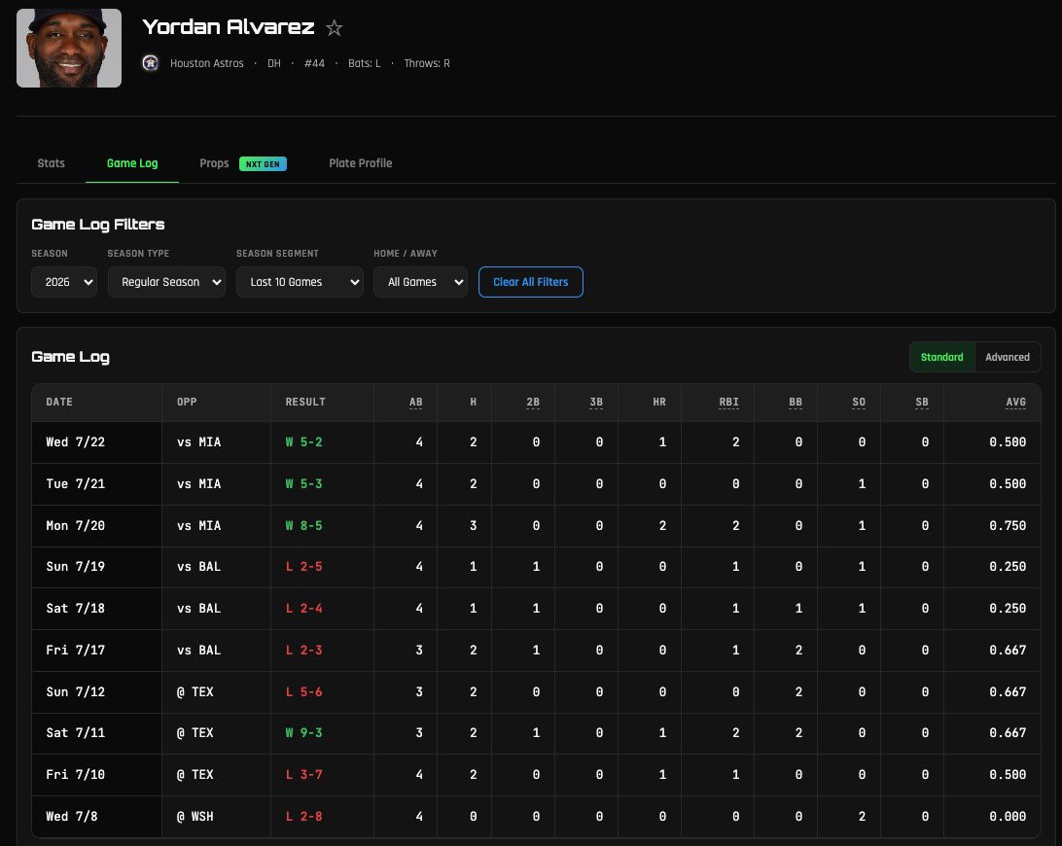The height and width of the screenshot is (846, 1062).
Task: Click the Game Log Filters heading
Action: [98, 225]
